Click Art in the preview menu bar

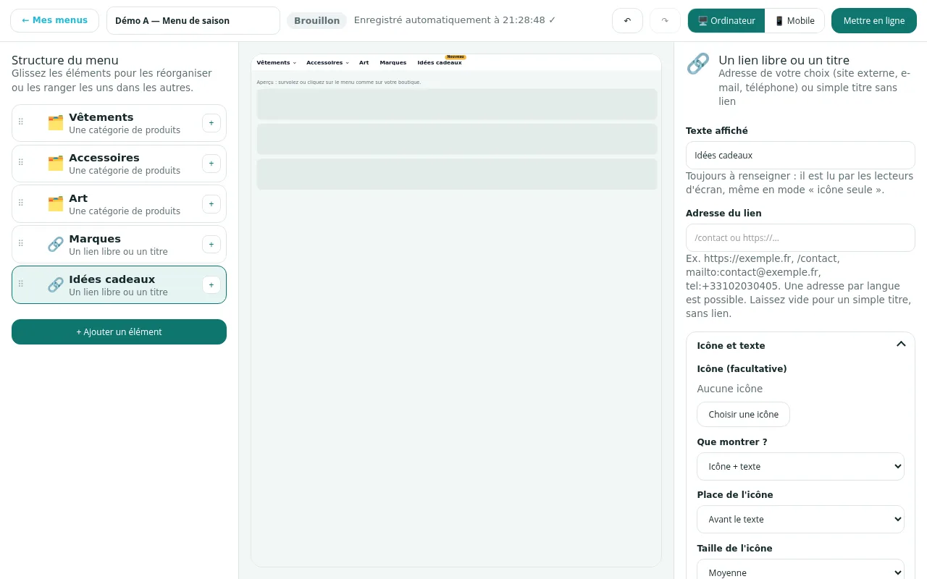[364, 63]
